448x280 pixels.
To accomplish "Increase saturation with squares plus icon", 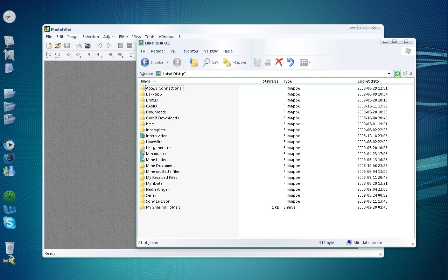I will pyautogui.click(x=121, y=55).
